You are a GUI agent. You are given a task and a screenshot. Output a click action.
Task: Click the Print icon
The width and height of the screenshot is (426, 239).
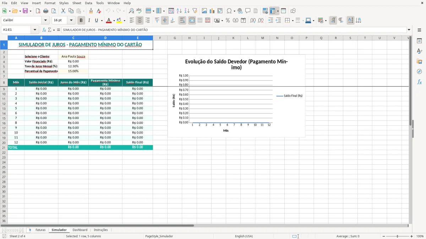[46, 11]
